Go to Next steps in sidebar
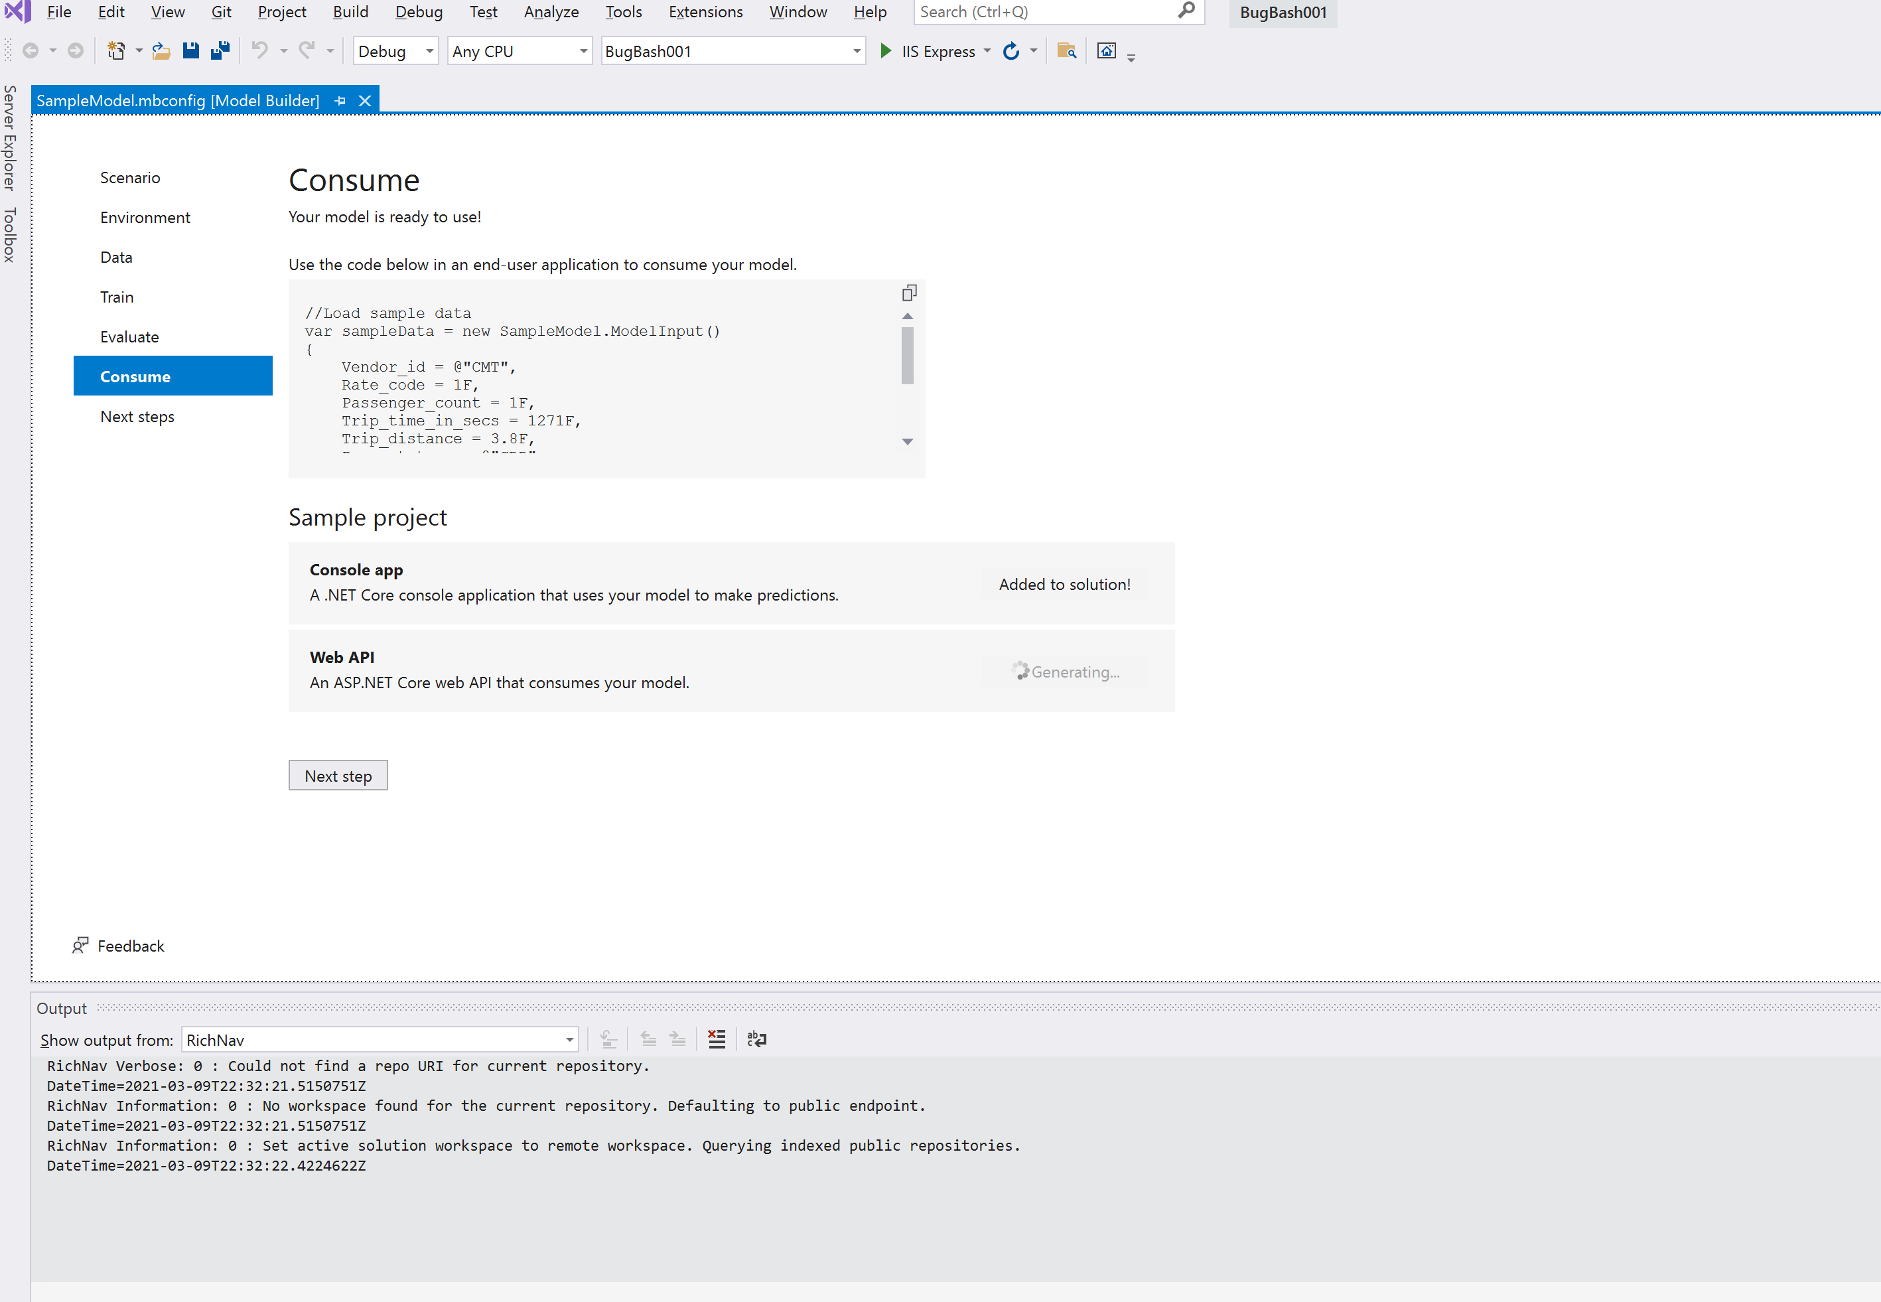Viewport: 1881px width, 1302px height. 173,416
